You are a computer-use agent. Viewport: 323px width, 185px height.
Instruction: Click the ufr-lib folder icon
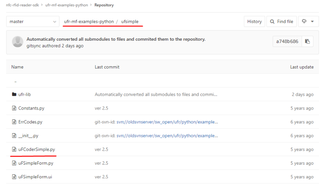point(14,94)
